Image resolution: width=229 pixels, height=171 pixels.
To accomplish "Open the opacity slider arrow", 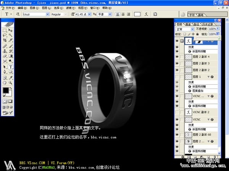I will pyautogui.click(x=218, y=28).
